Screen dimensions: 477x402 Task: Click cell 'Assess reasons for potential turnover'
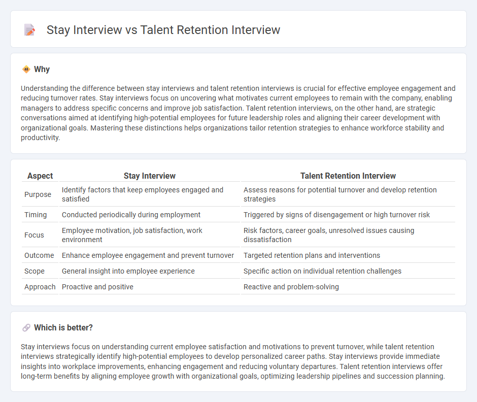click(348, 194)
